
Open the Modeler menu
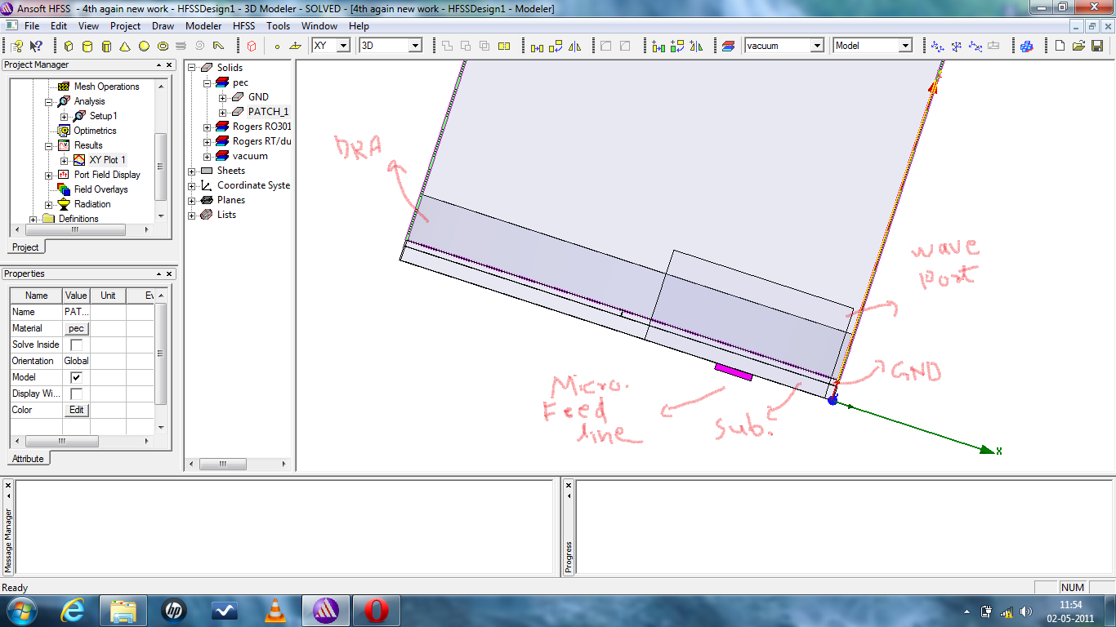203,26
